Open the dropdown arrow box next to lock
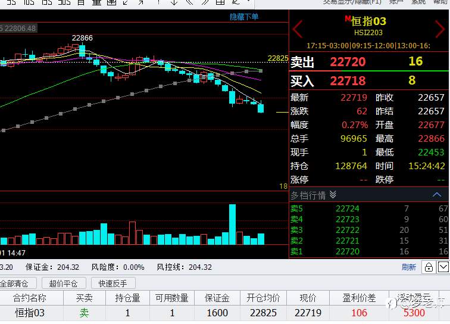Viewport: 450px width, 324px height. click(443, 267)
